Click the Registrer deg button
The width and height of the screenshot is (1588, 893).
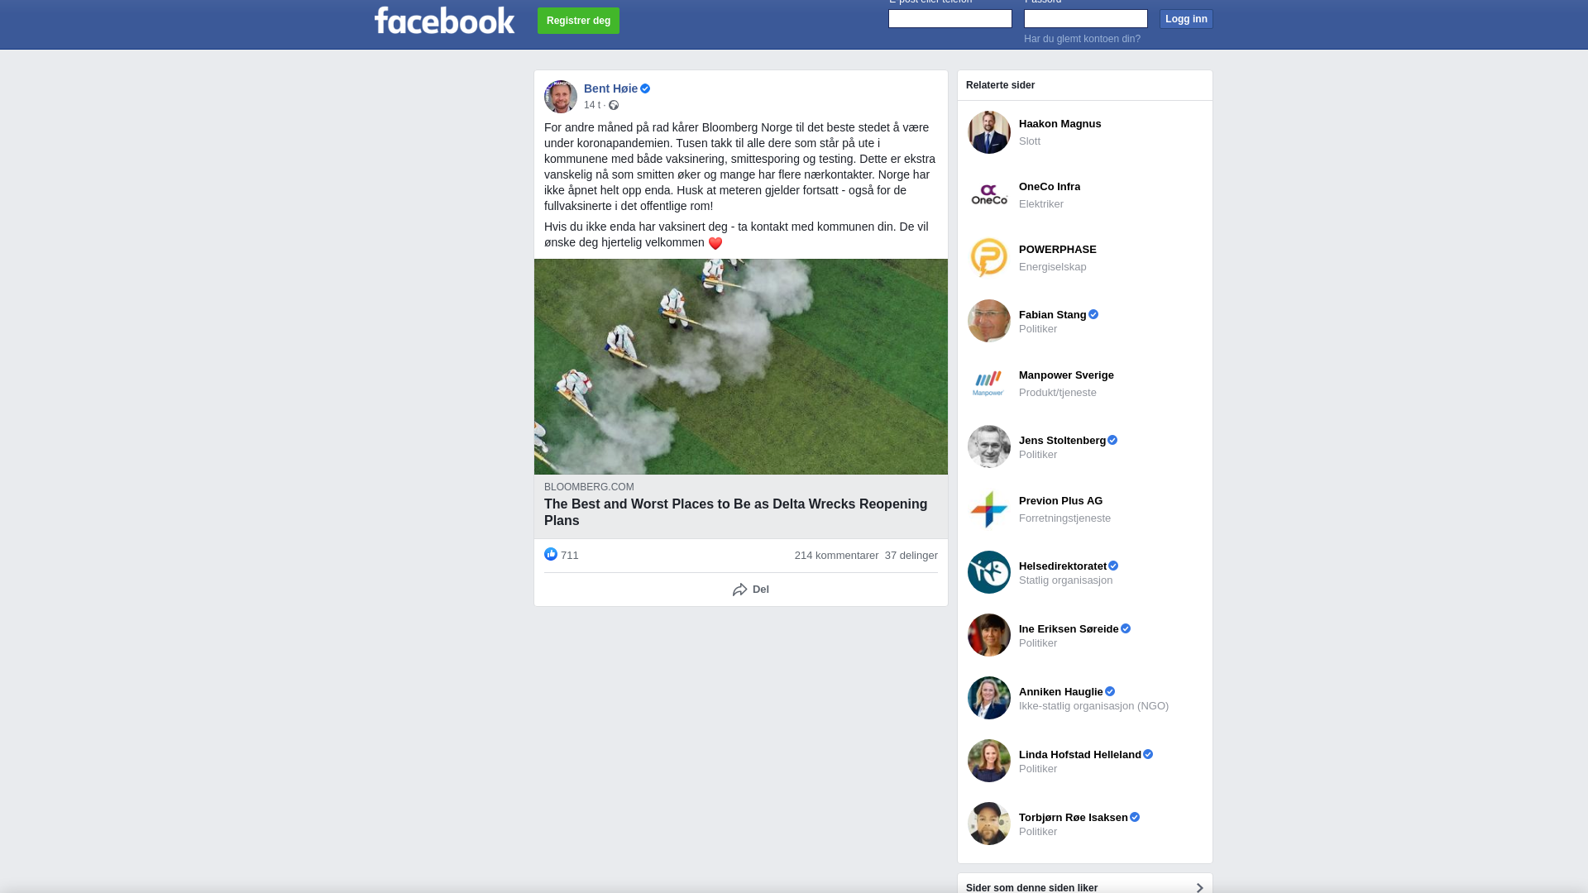click(578, 21)
